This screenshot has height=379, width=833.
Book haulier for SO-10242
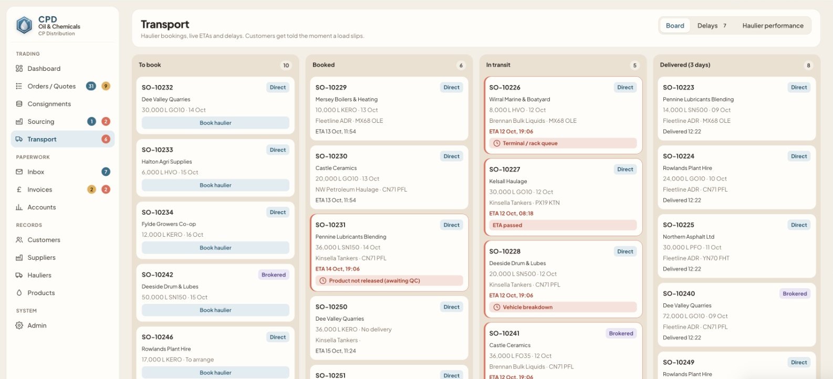[215, 310]
